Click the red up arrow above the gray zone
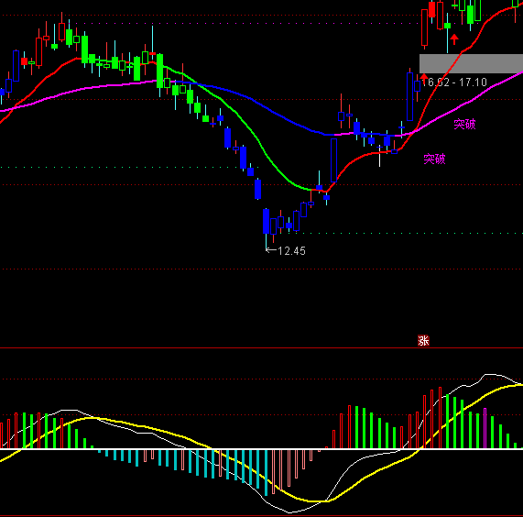523x517 pixels. point(454,39)
